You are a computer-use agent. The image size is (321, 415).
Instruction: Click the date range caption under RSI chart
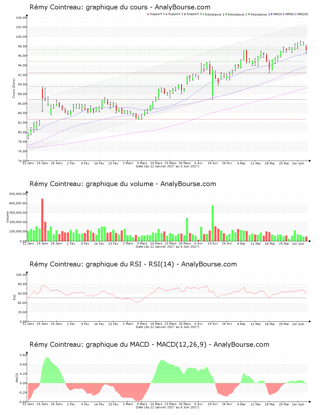[167, 327]
